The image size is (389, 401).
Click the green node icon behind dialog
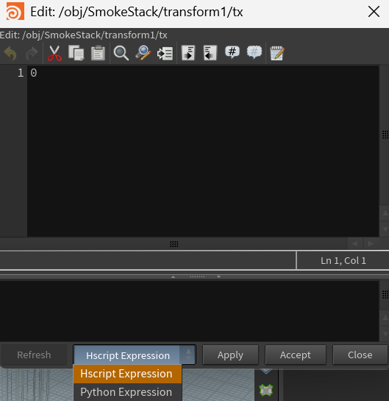pos(266,390)
